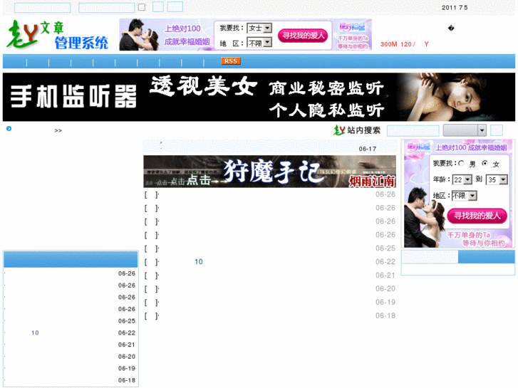Click the black diamond question mark glyph
Image resolution: width=518 pixels, height=388 pixels.
[451, 28]
